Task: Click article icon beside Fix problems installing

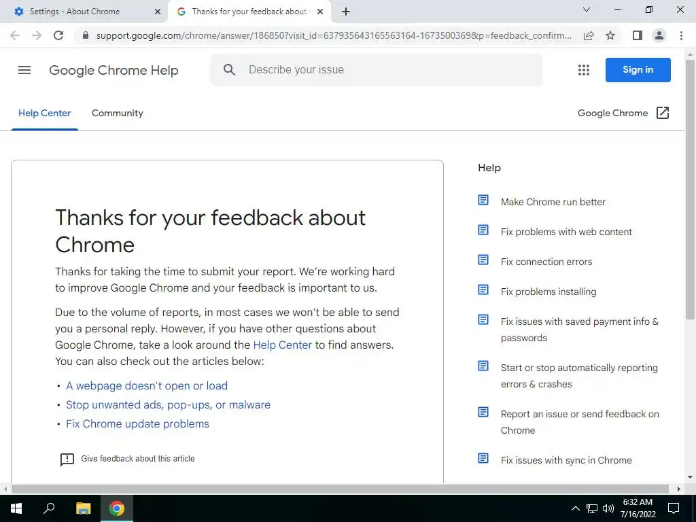Action: coord(483,290)
